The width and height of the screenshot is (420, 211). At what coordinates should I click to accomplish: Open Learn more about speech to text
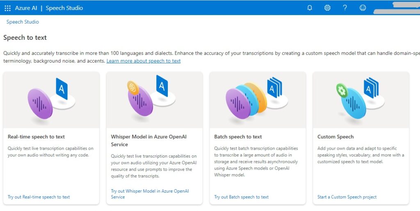click(x=144, y=61)
